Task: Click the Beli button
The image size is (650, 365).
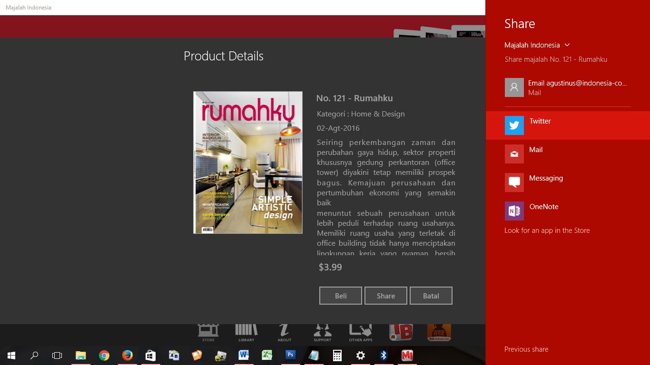Action: coord(341,296)
